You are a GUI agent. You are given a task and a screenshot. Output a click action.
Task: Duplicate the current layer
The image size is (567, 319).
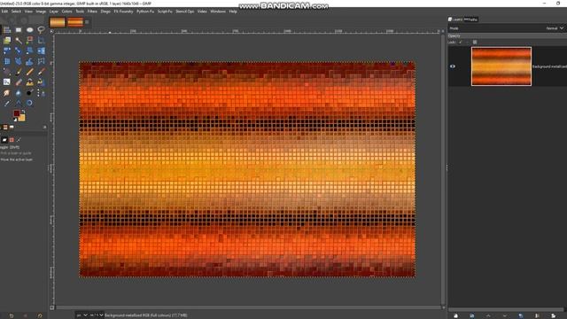click(521, 315)
